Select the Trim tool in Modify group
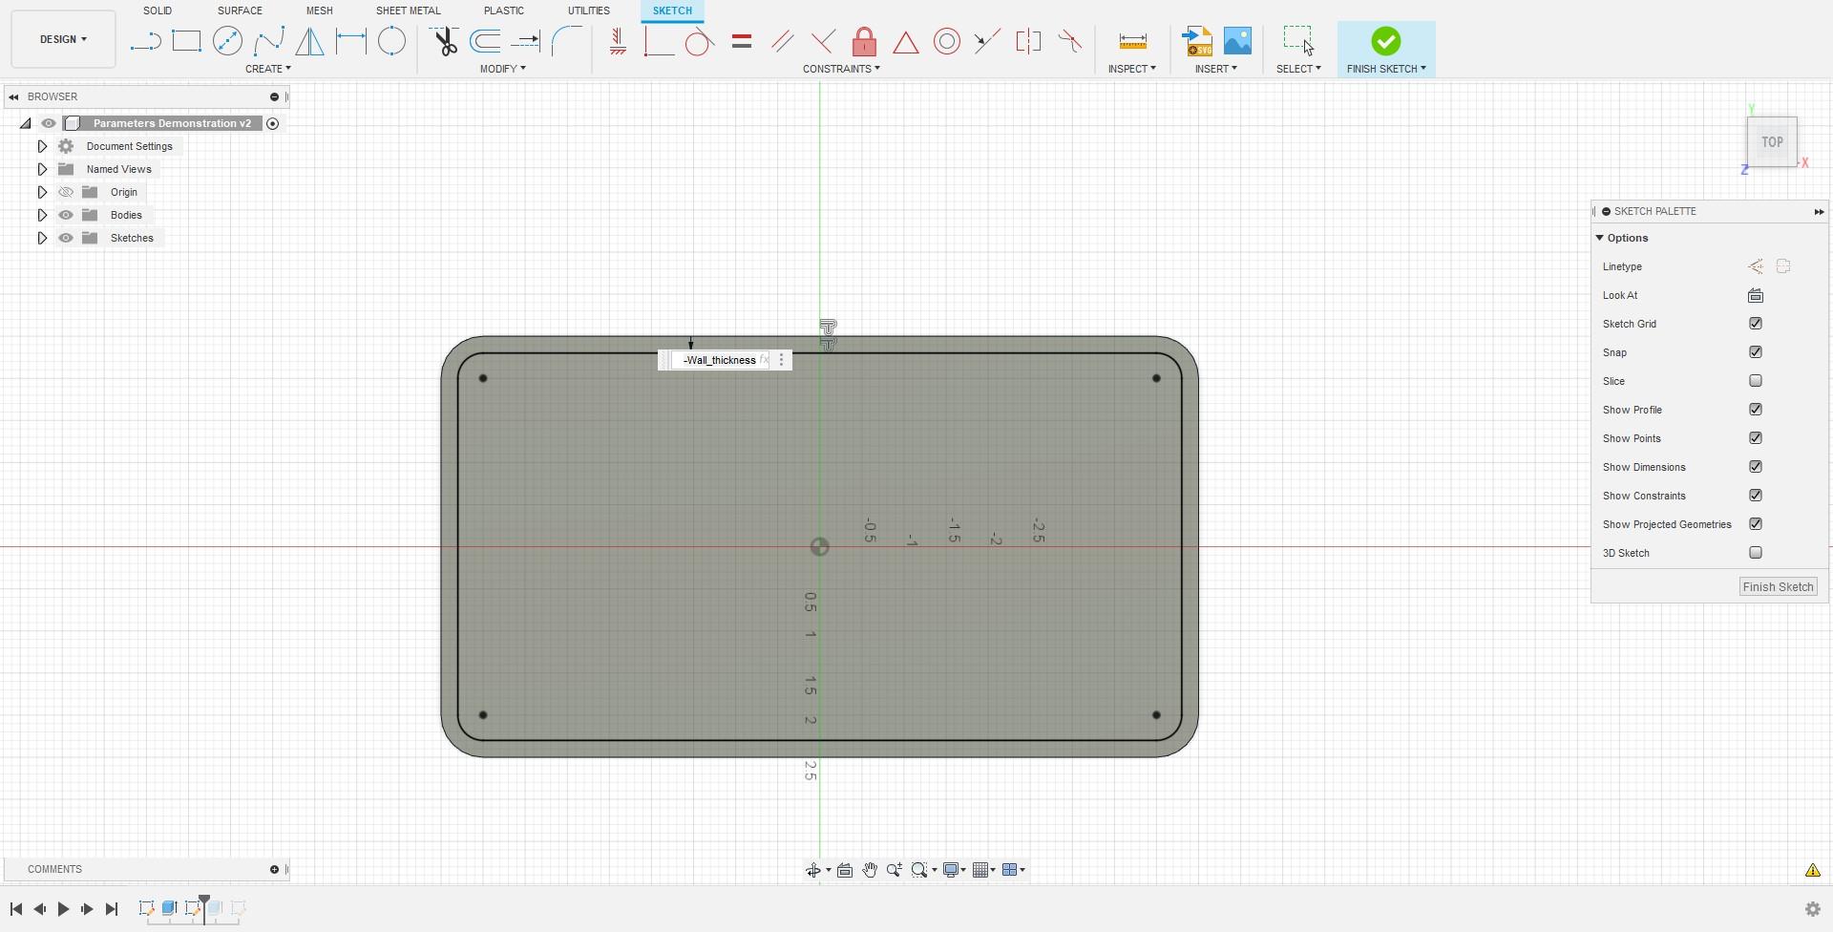Screen dimensions: 1833x932 [445, 41]
